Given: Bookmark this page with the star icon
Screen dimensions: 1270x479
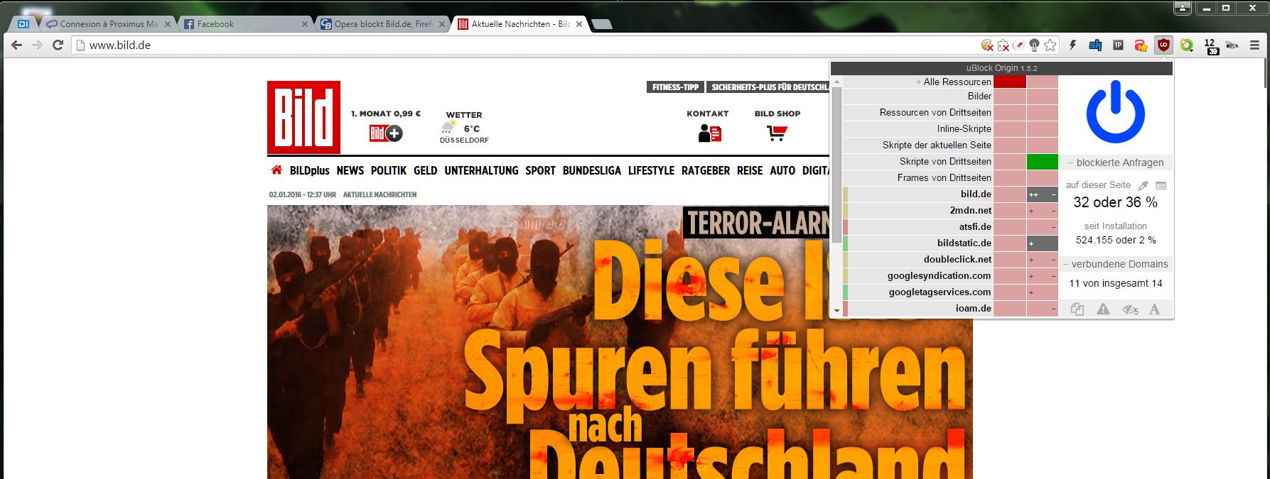Looking at the screenshot, I should [x=1050, y=45].
